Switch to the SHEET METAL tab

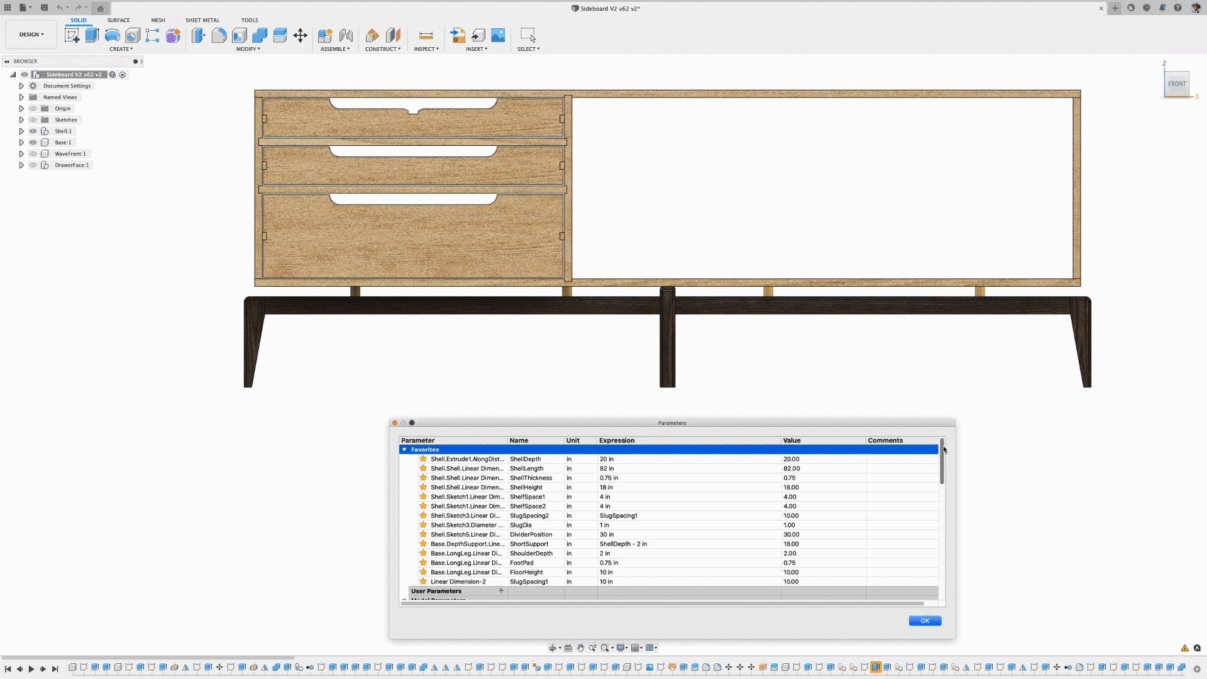tap(202, 20)
